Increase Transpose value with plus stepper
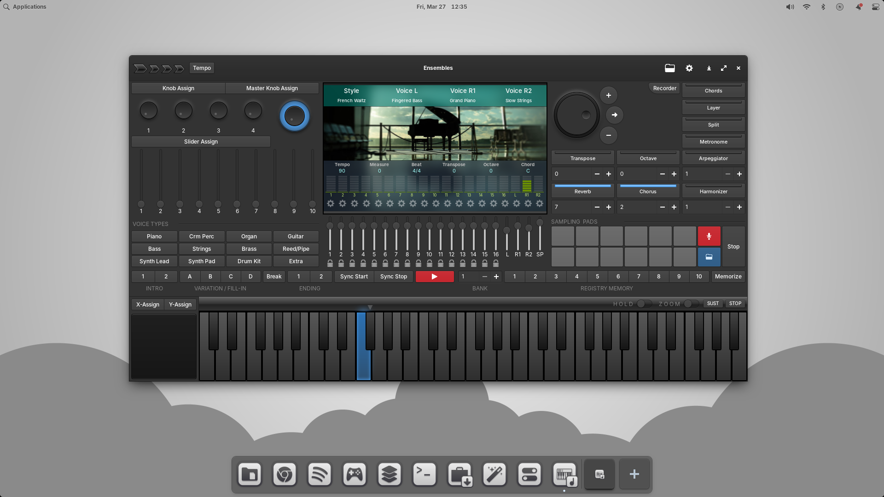 click(608, 174)
